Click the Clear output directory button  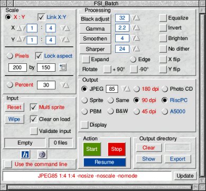(149, 148)
